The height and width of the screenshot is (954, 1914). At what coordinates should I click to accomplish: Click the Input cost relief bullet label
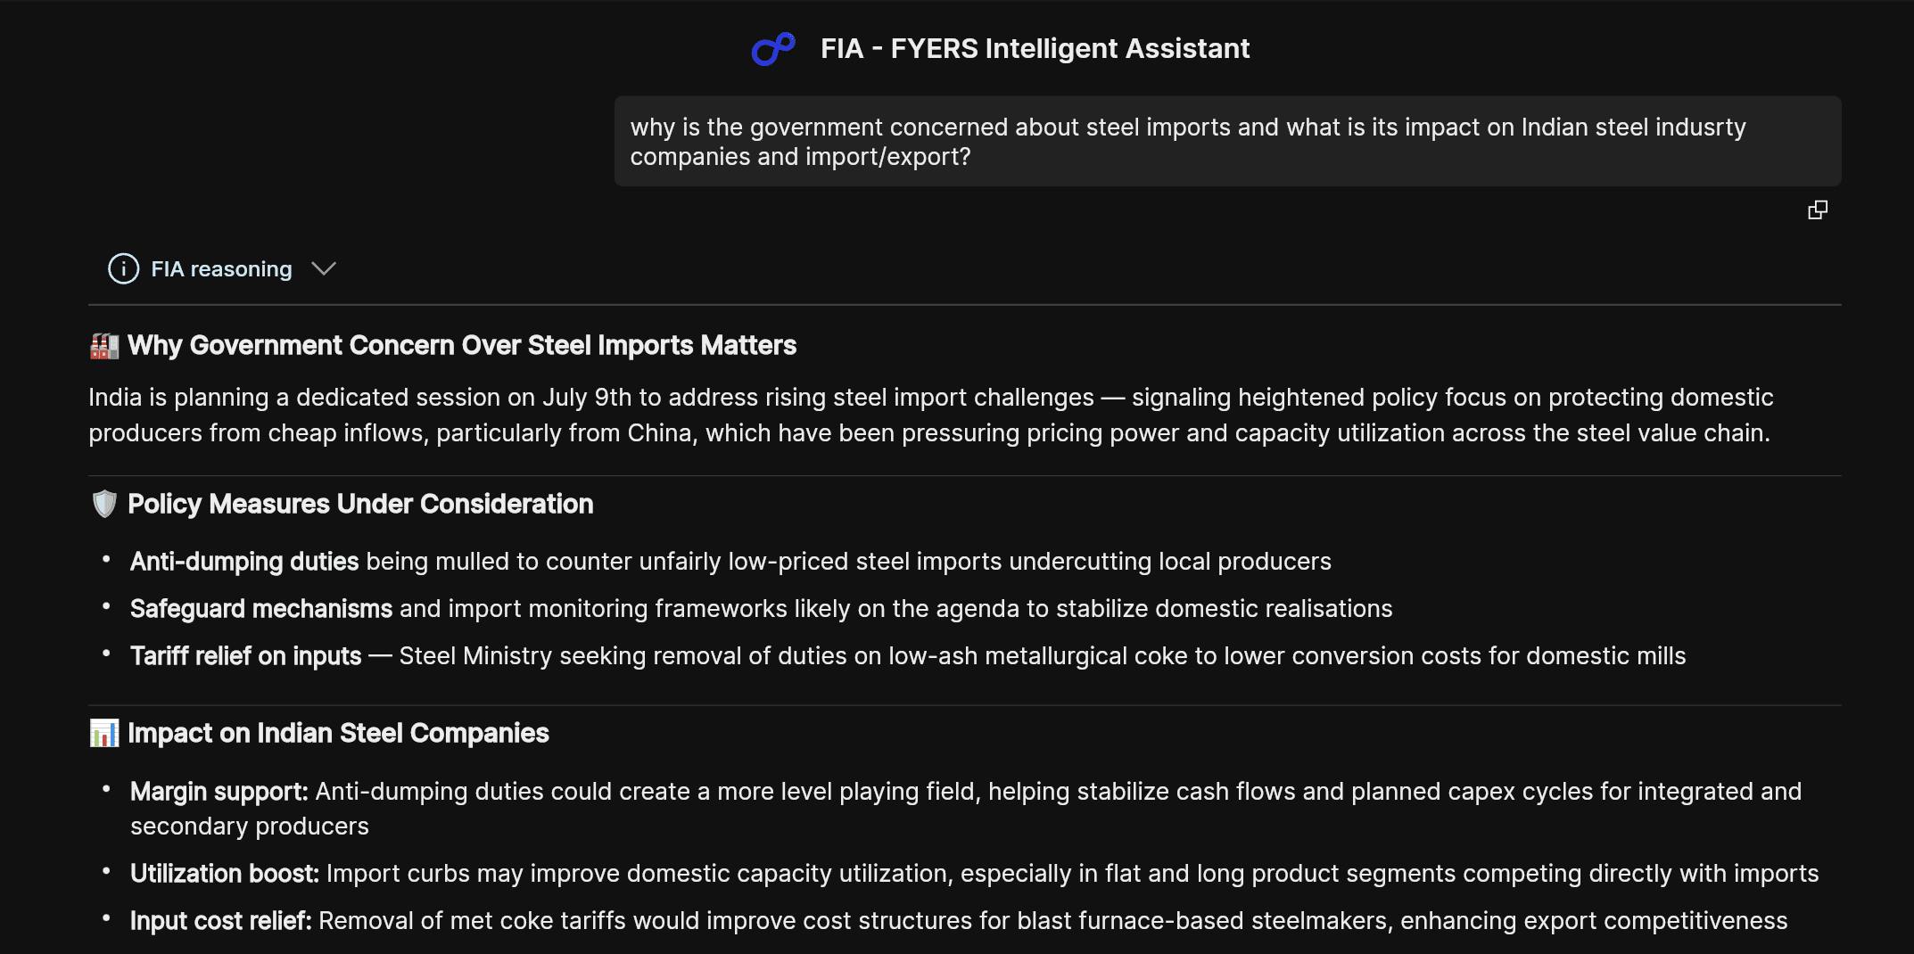tap(221, 920)
